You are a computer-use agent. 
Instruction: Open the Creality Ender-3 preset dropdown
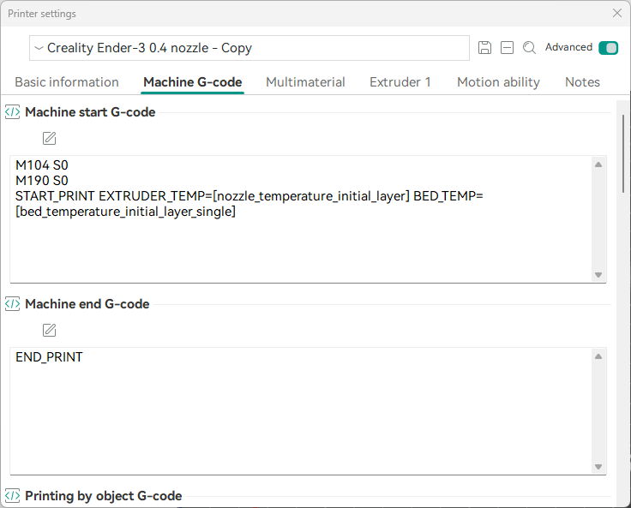249,48
